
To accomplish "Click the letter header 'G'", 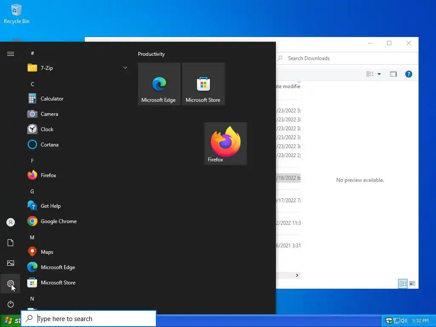I will coord(32,191).
